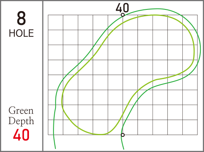Click the word Green in left panel

click(21, 111)
